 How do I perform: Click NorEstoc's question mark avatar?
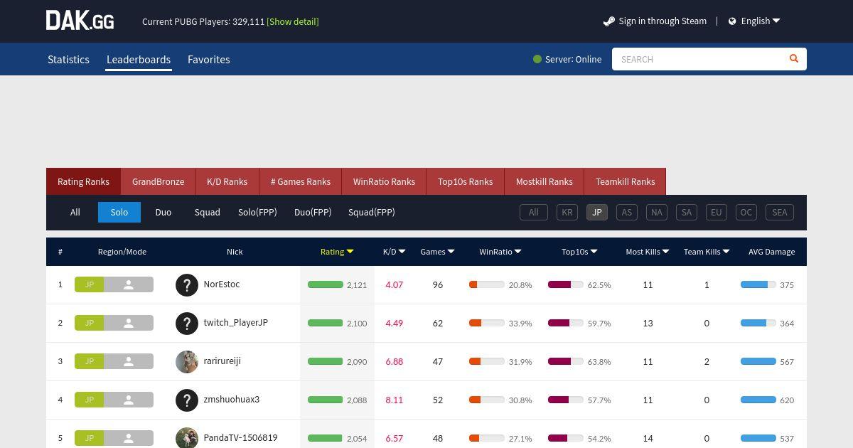point(187,285)
